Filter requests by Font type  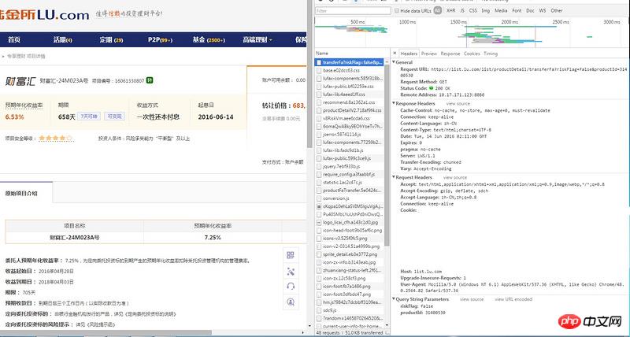click(x=517, y=11)
